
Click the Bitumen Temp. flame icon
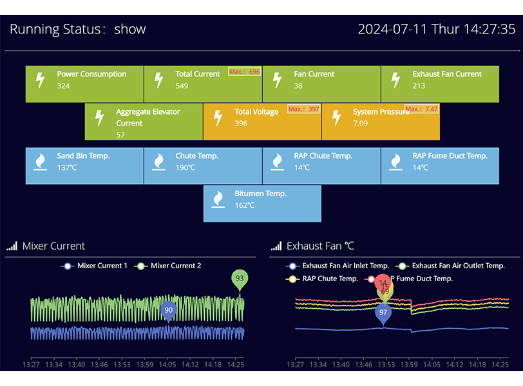[218, 199]
